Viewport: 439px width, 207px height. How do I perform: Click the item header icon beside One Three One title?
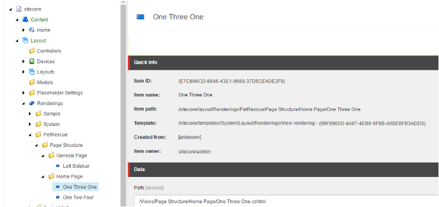(x=140, y=17)
